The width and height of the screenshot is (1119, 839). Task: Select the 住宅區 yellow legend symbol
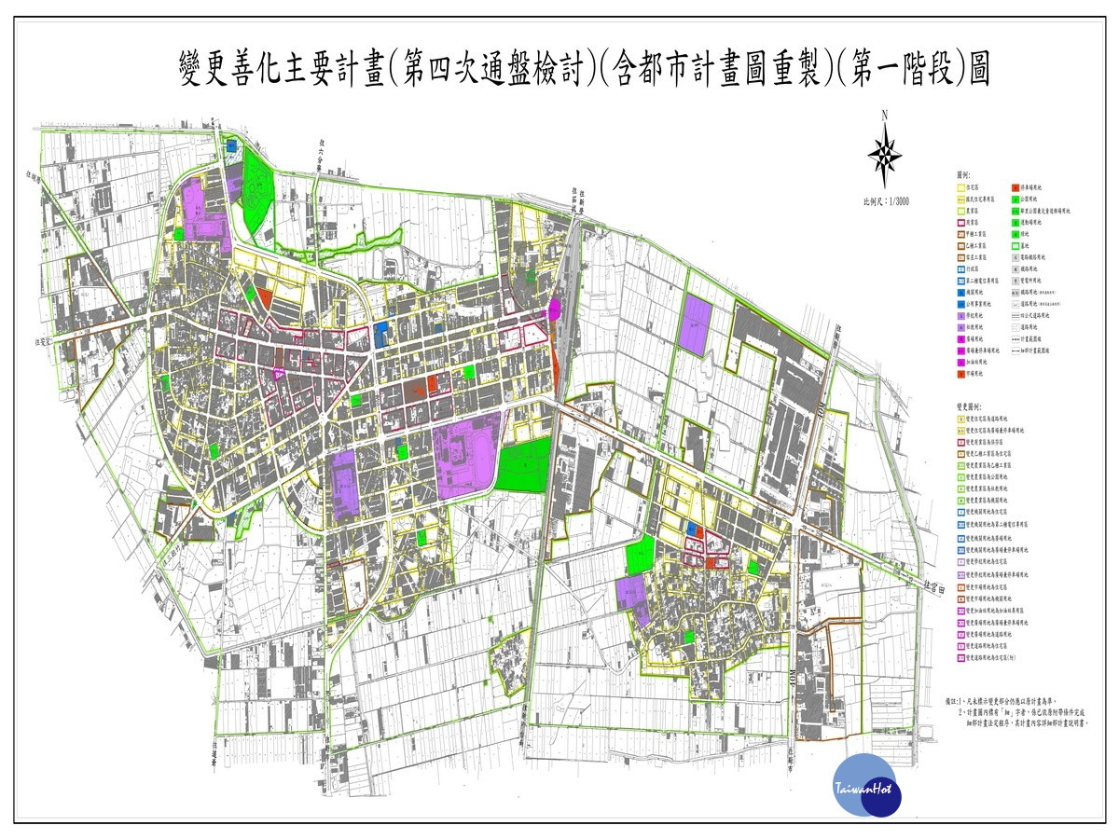(961, 188)
